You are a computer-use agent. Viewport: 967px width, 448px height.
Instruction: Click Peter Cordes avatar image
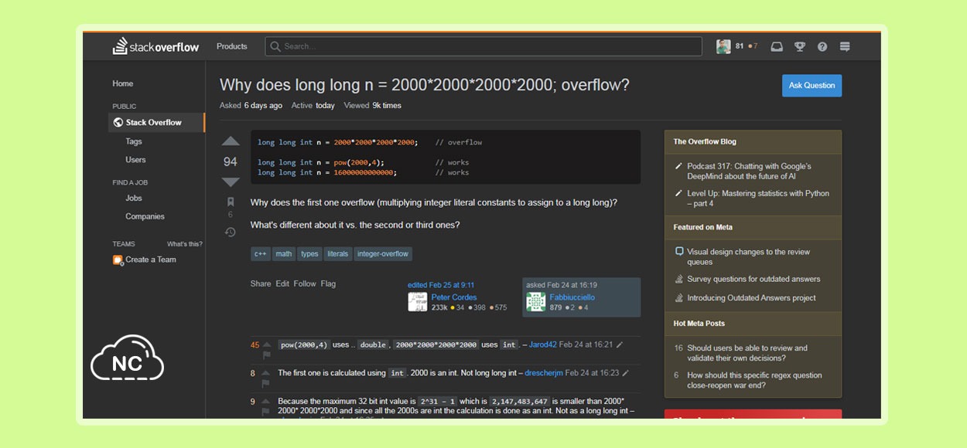pos(418,302)
